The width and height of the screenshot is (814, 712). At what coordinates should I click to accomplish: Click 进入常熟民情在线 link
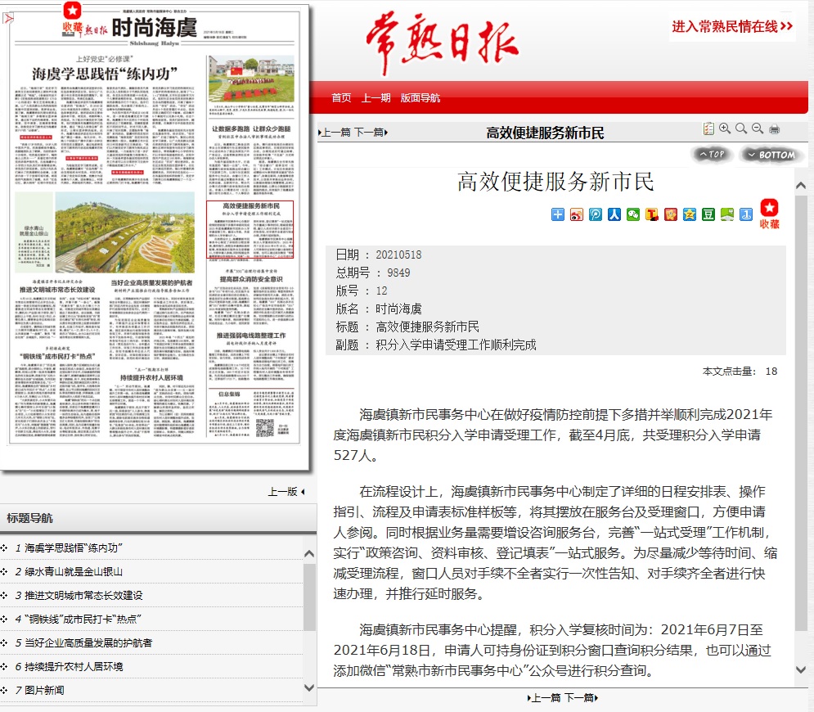(x=732, y=26)
